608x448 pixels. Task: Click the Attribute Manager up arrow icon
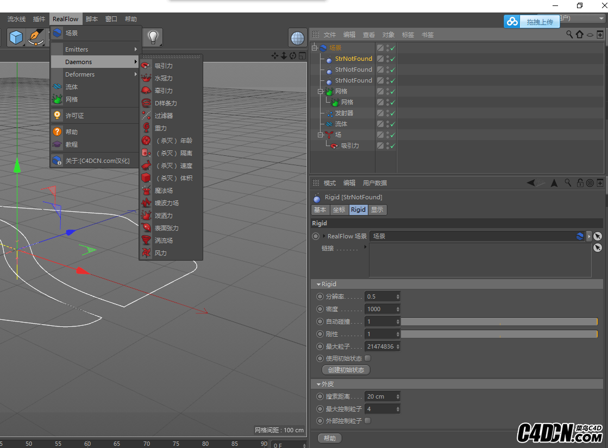pyautogui.click(x=554, y=182)
